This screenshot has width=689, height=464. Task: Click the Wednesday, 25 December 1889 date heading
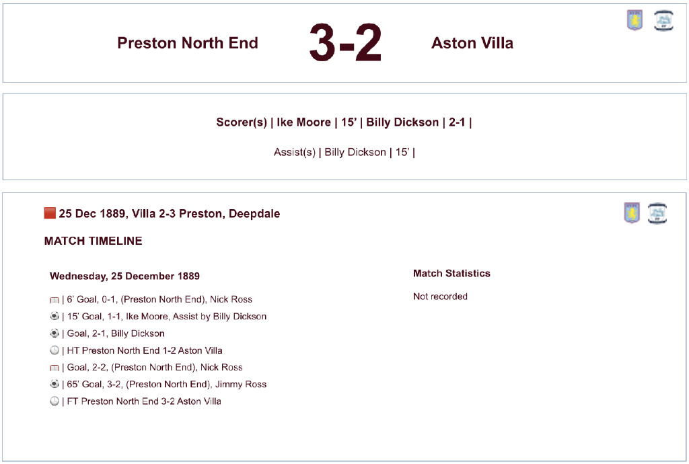124,276
